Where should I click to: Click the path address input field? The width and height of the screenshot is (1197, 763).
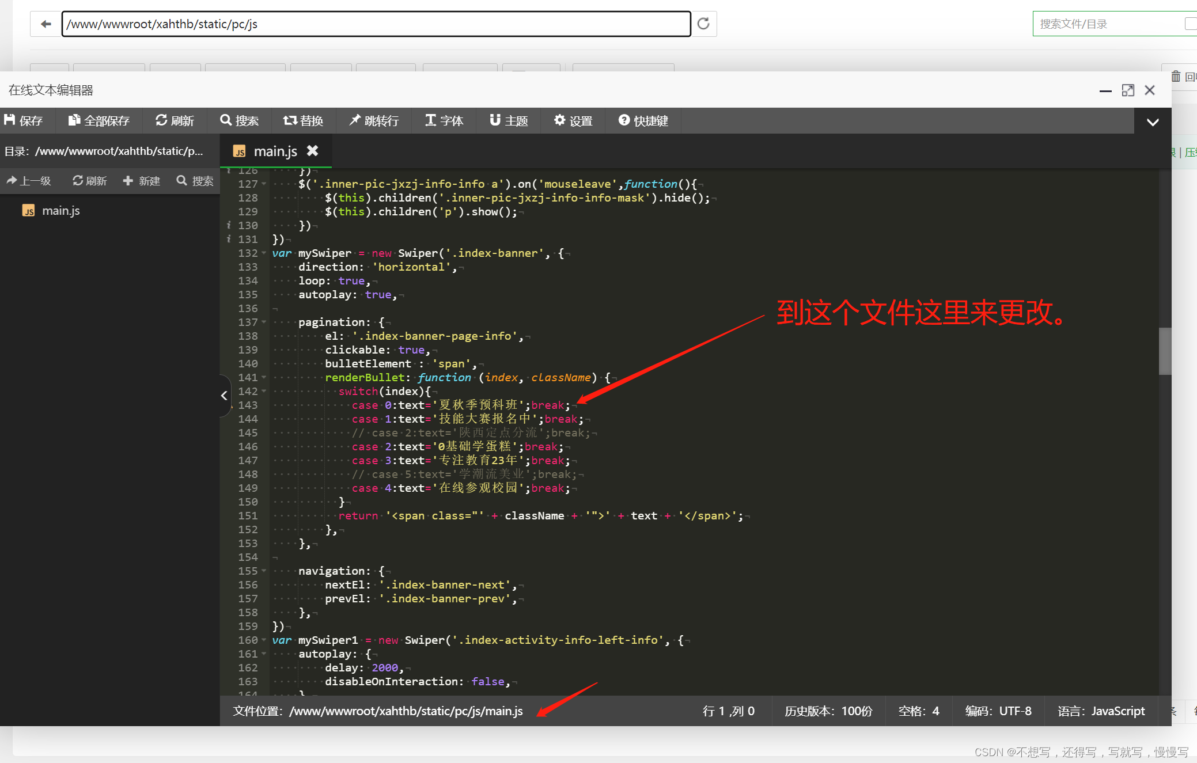coord(376,24)
